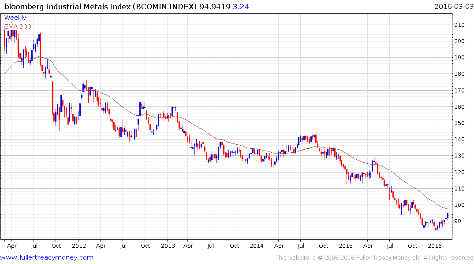This screenshot has width=474, height=264.
Task: Click the 90 price axis label
Action: coord(458,221)
